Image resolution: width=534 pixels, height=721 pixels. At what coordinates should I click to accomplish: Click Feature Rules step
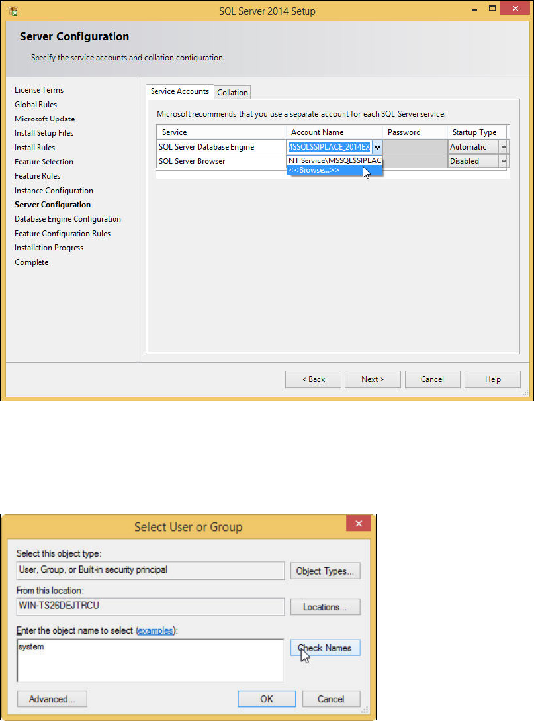click(37, 176)
